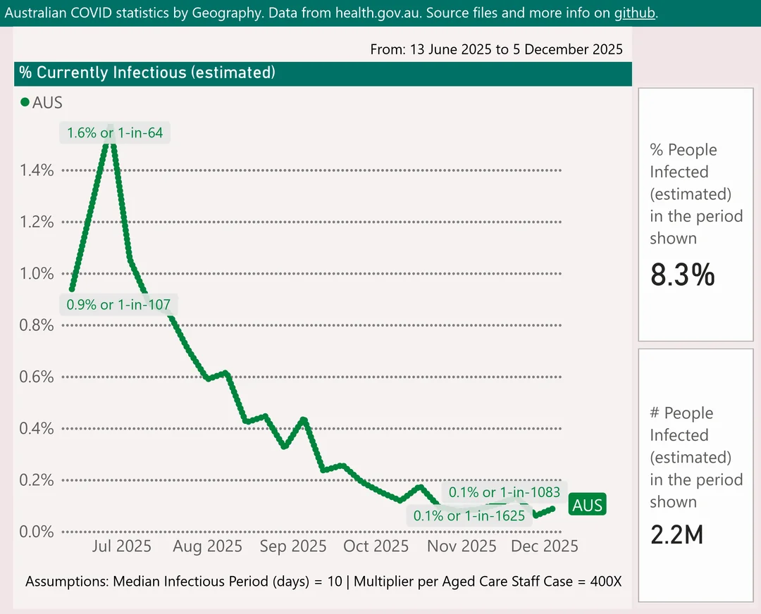Click the green AUS legend dot

25,103
